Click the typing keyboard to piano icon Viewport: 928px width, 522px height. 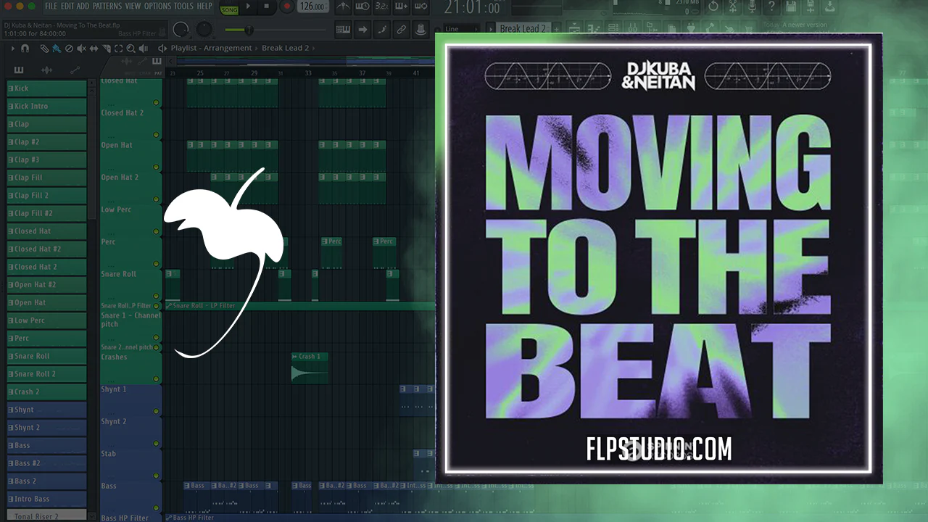coord(344,30)
